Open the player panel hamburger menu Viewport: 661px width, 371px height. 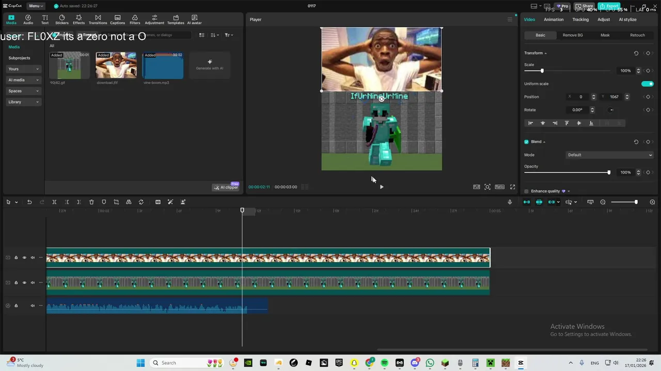(x=510, y=20)
